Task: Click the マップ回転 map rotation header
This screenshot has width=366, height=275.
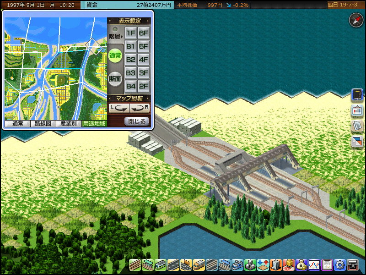Action: pos(129,99)
